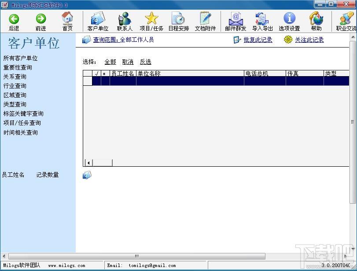The height and width of the screenshot is (271, 357).
Task: Click 单位名称 column header
Action: pos(190,73)
